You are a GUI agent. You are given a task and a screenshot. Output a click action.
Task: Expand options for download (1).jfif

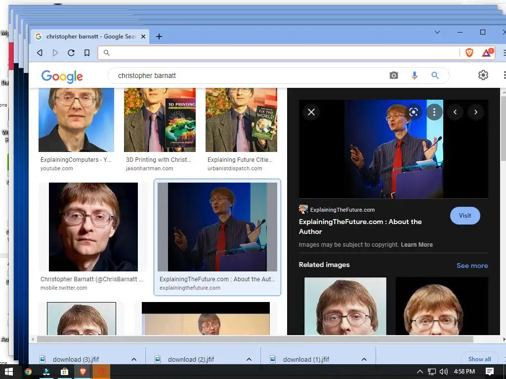[364, 359]
